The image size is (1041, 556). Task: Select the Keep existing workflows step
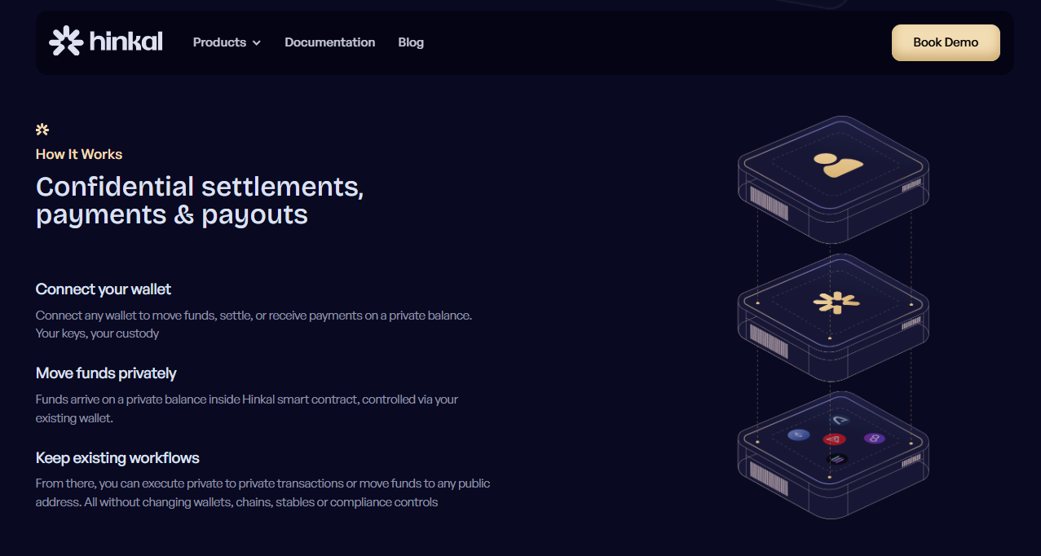[117, 458]
